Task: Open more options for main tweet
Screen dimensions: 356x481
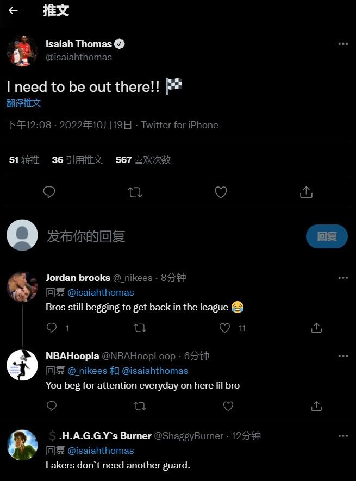Action: pos(343,44)
